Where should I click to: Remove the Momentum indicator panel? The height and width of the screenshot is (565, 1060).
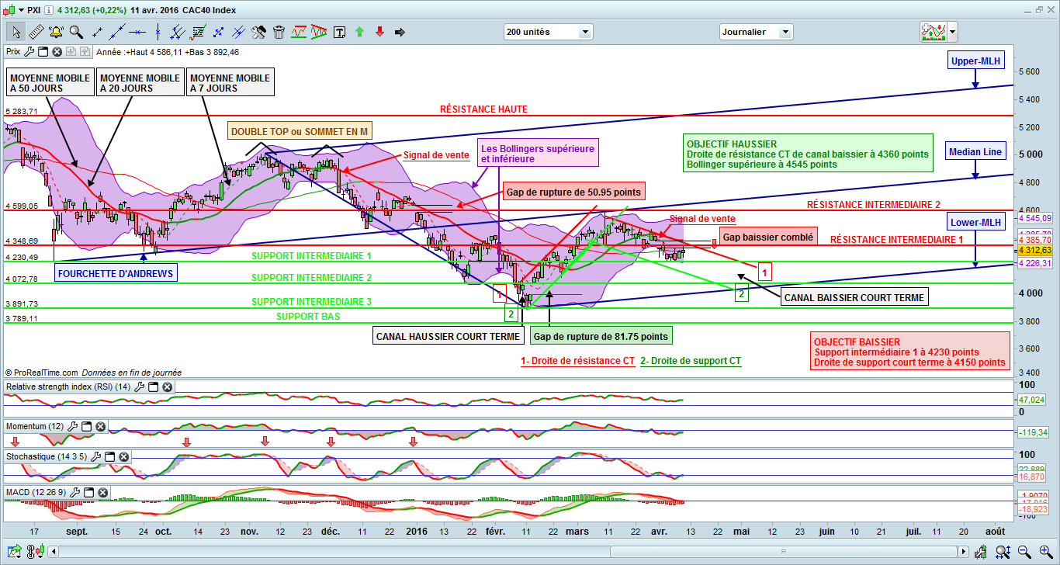[x=101, y=426]
